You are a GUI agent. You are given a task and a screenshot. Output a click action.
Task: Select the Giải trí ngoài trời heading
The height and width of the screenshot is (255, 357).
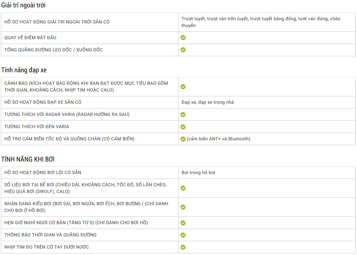point(23,5)
